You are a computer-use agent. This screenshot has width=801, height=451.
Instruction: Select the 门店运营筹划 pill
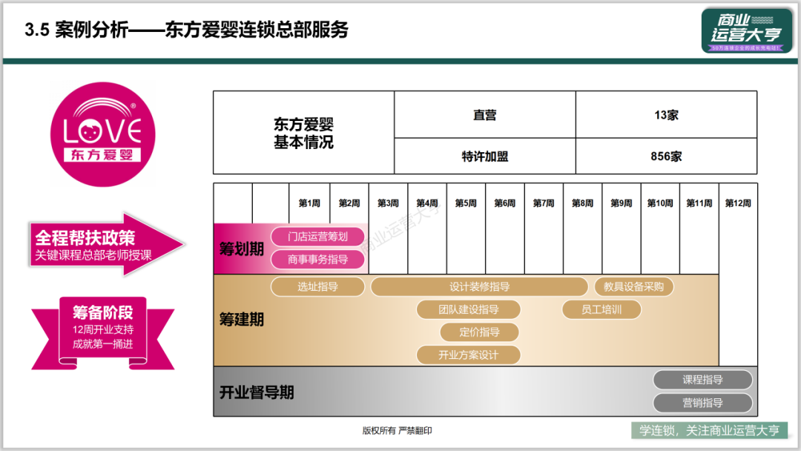click(x=317, y=237)
